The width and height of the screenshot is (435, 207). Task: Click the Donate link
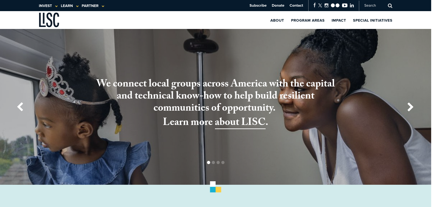(x=278, y=5)
